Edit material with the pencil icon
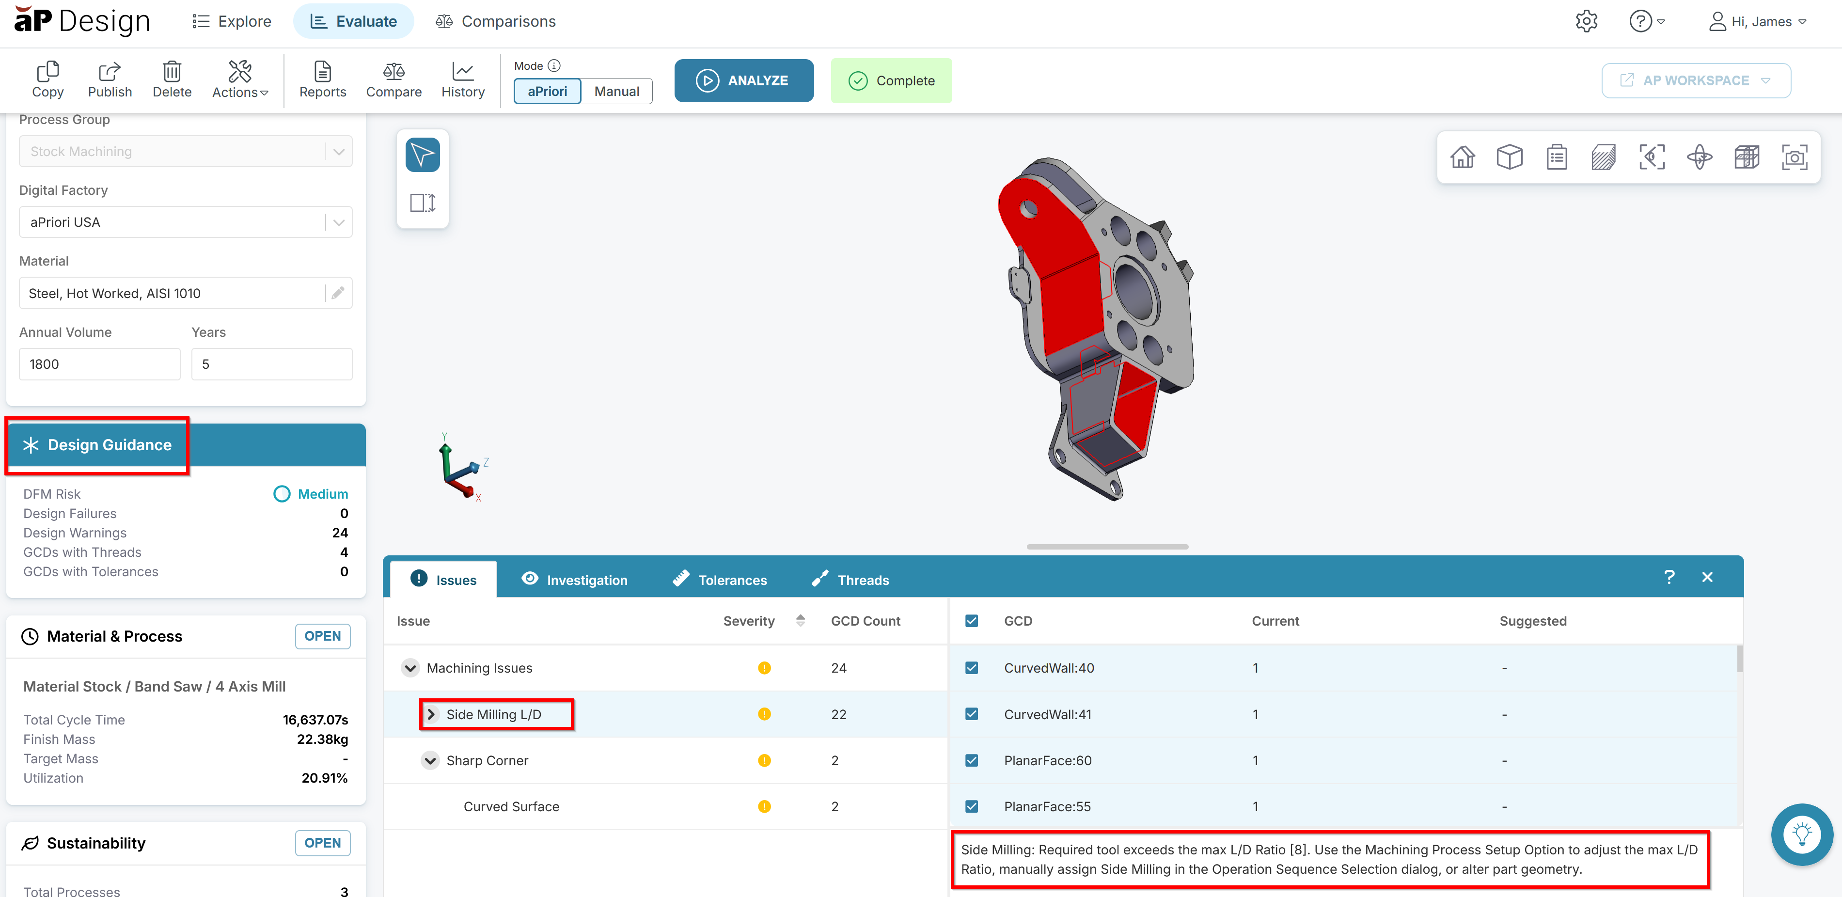 click(338, 293)
